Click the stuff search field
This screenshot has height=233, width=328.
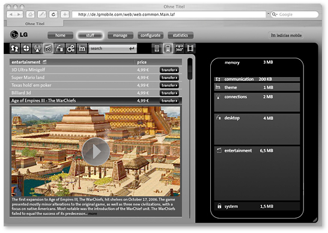112,48
